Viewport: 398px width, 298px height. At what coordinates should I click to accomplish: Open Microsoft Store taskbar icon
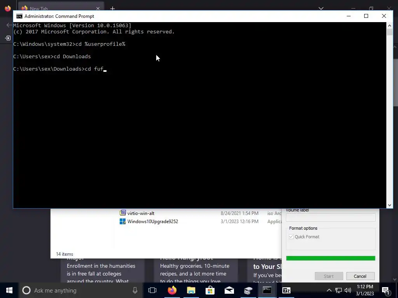[210, 290]
